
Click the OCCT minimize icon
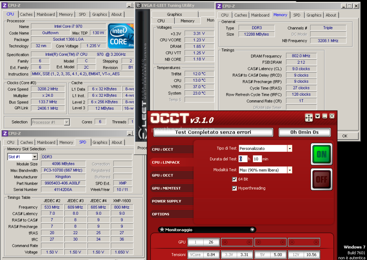[325, 116]
